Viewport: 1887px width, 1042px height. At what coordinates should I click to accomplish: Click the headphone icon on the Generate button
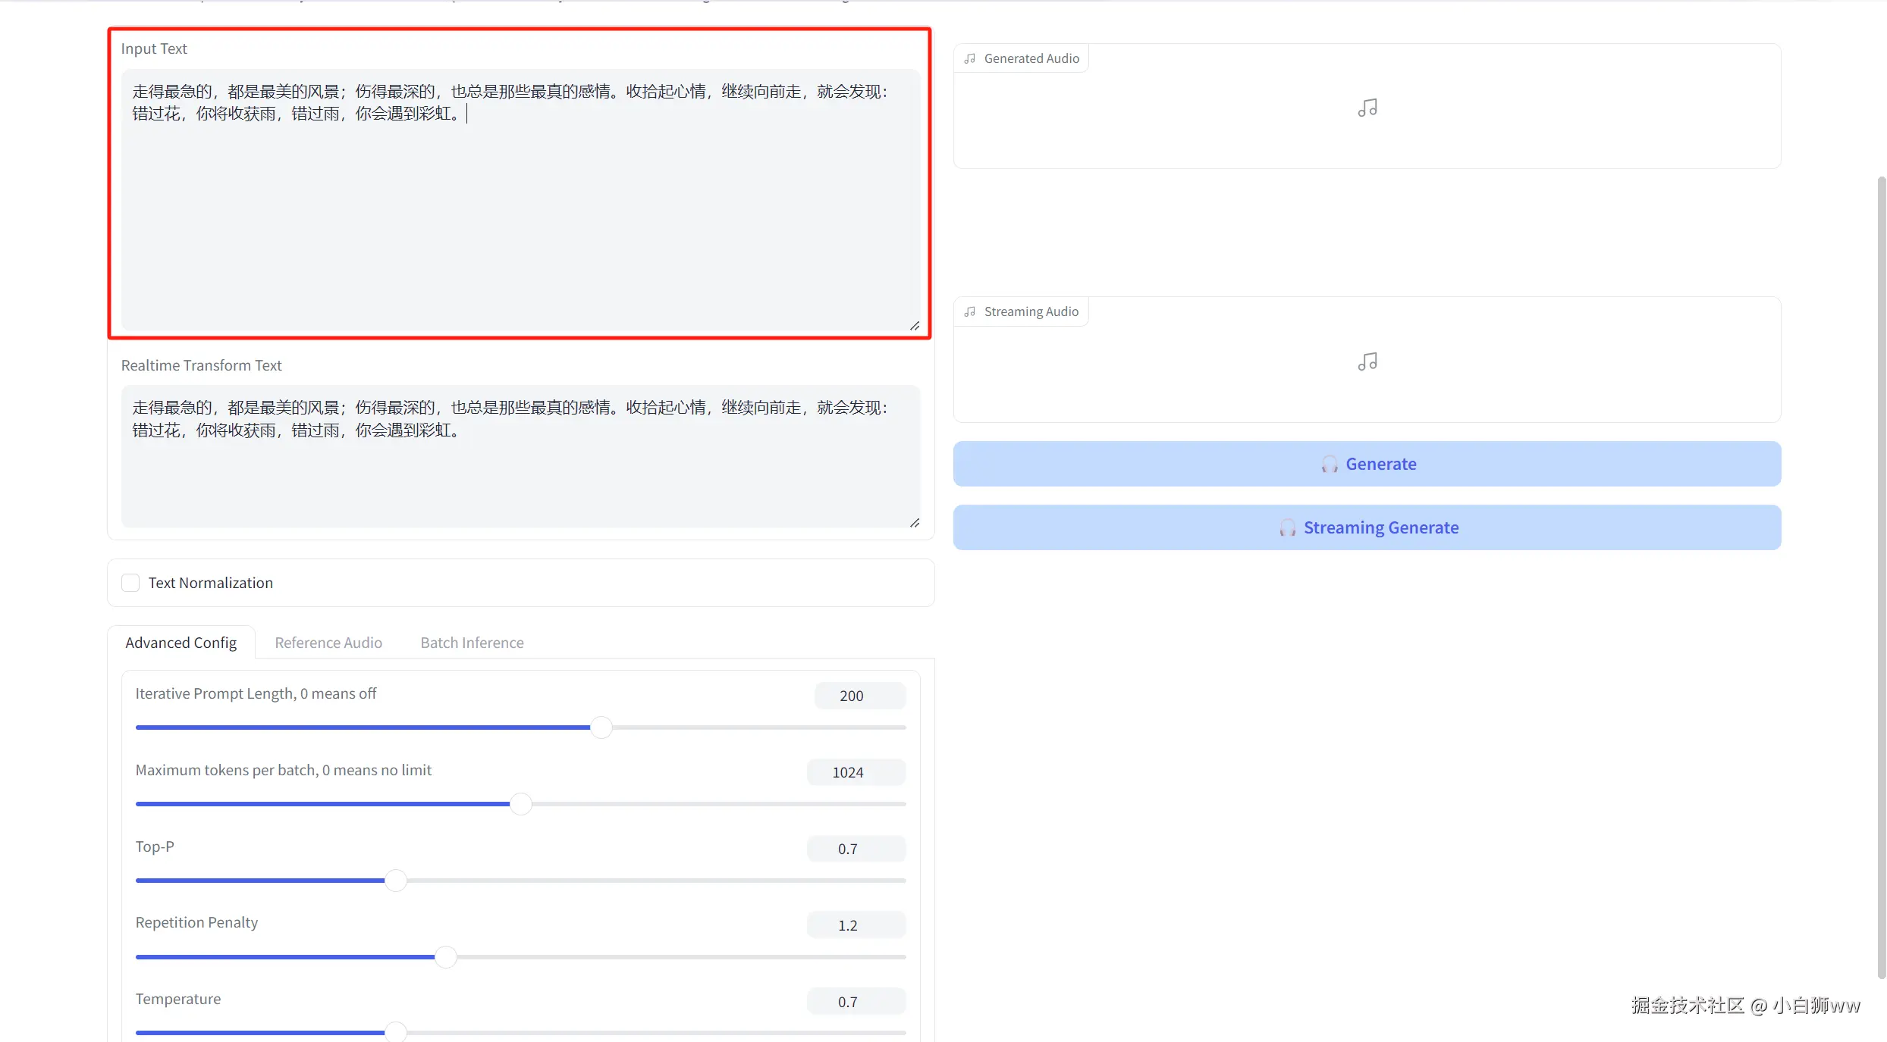(1329, 464)
